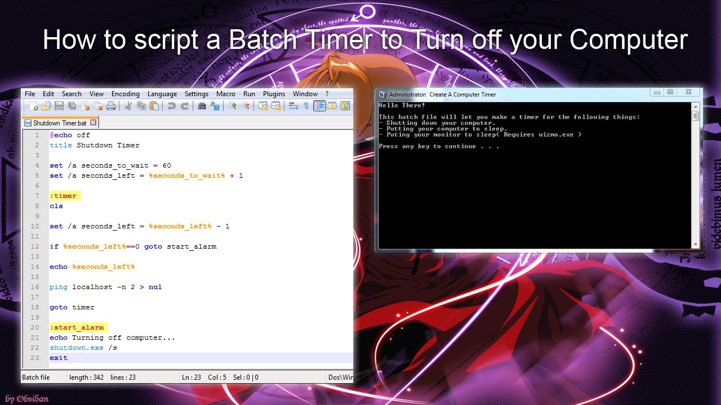Image resolution: width=721 pixels, height=405 pixels.
Task: Click the Copy icon in toolbar
Action: click(141, 106)
